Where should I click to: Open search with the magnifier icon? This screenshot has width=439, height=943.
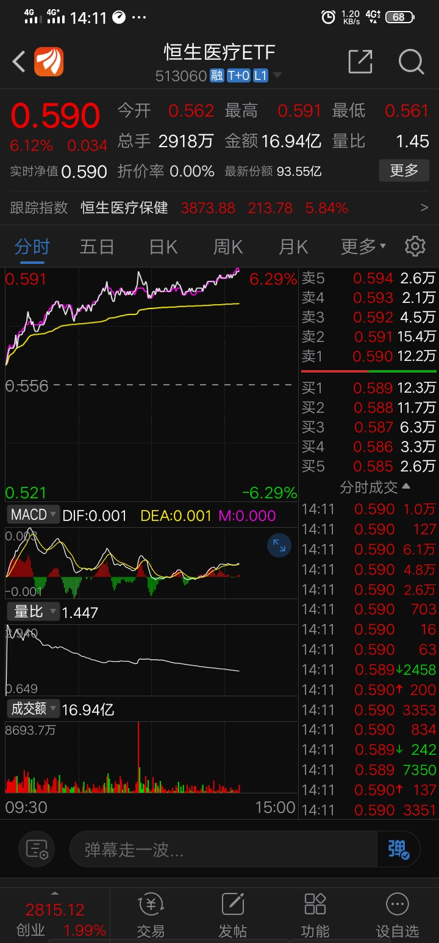411,62
